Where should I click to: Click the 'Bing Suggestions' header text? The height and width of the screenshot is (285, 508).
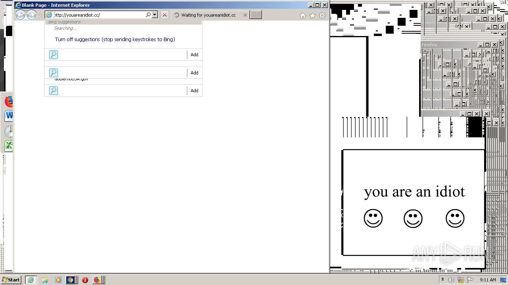(64, 22)
